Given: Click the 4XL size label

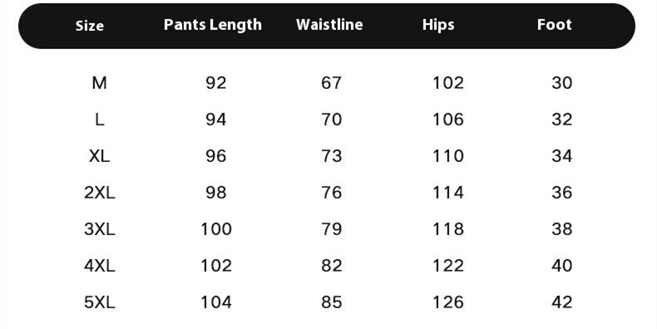Looking at the screenshot, I should (99, 265).
